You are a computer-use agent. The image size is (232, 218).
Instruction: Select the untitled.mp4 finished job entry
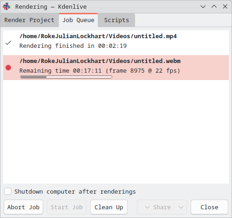tap(116, 43)
